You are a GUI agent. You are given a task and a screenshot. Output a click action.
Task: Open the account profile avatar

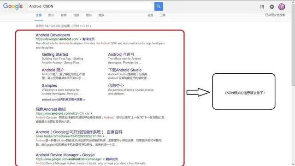282,6
